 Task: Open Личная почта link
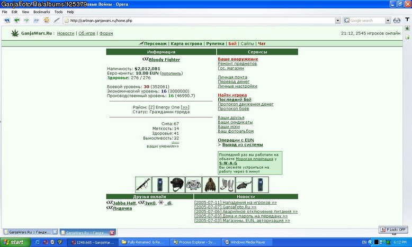coord(232,77)
